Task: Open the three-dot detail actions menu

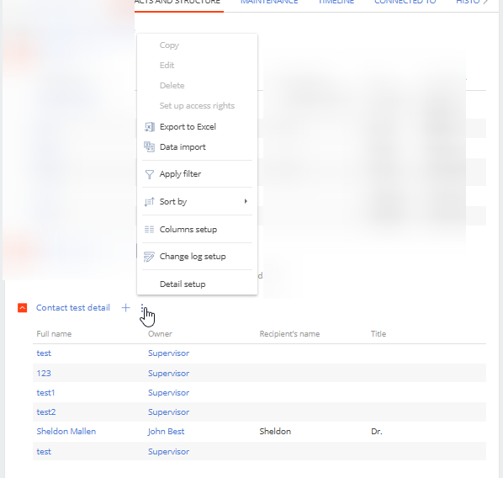Action: (142, 308)
